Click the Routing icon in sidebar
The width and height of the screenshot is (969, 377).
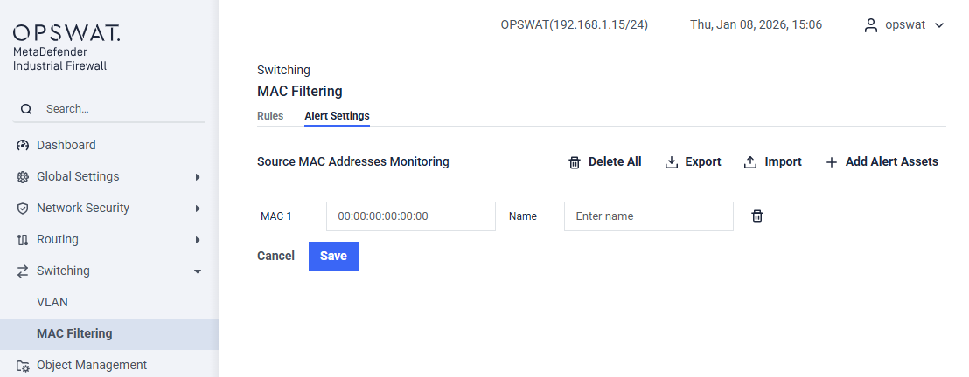coord(24,240)
